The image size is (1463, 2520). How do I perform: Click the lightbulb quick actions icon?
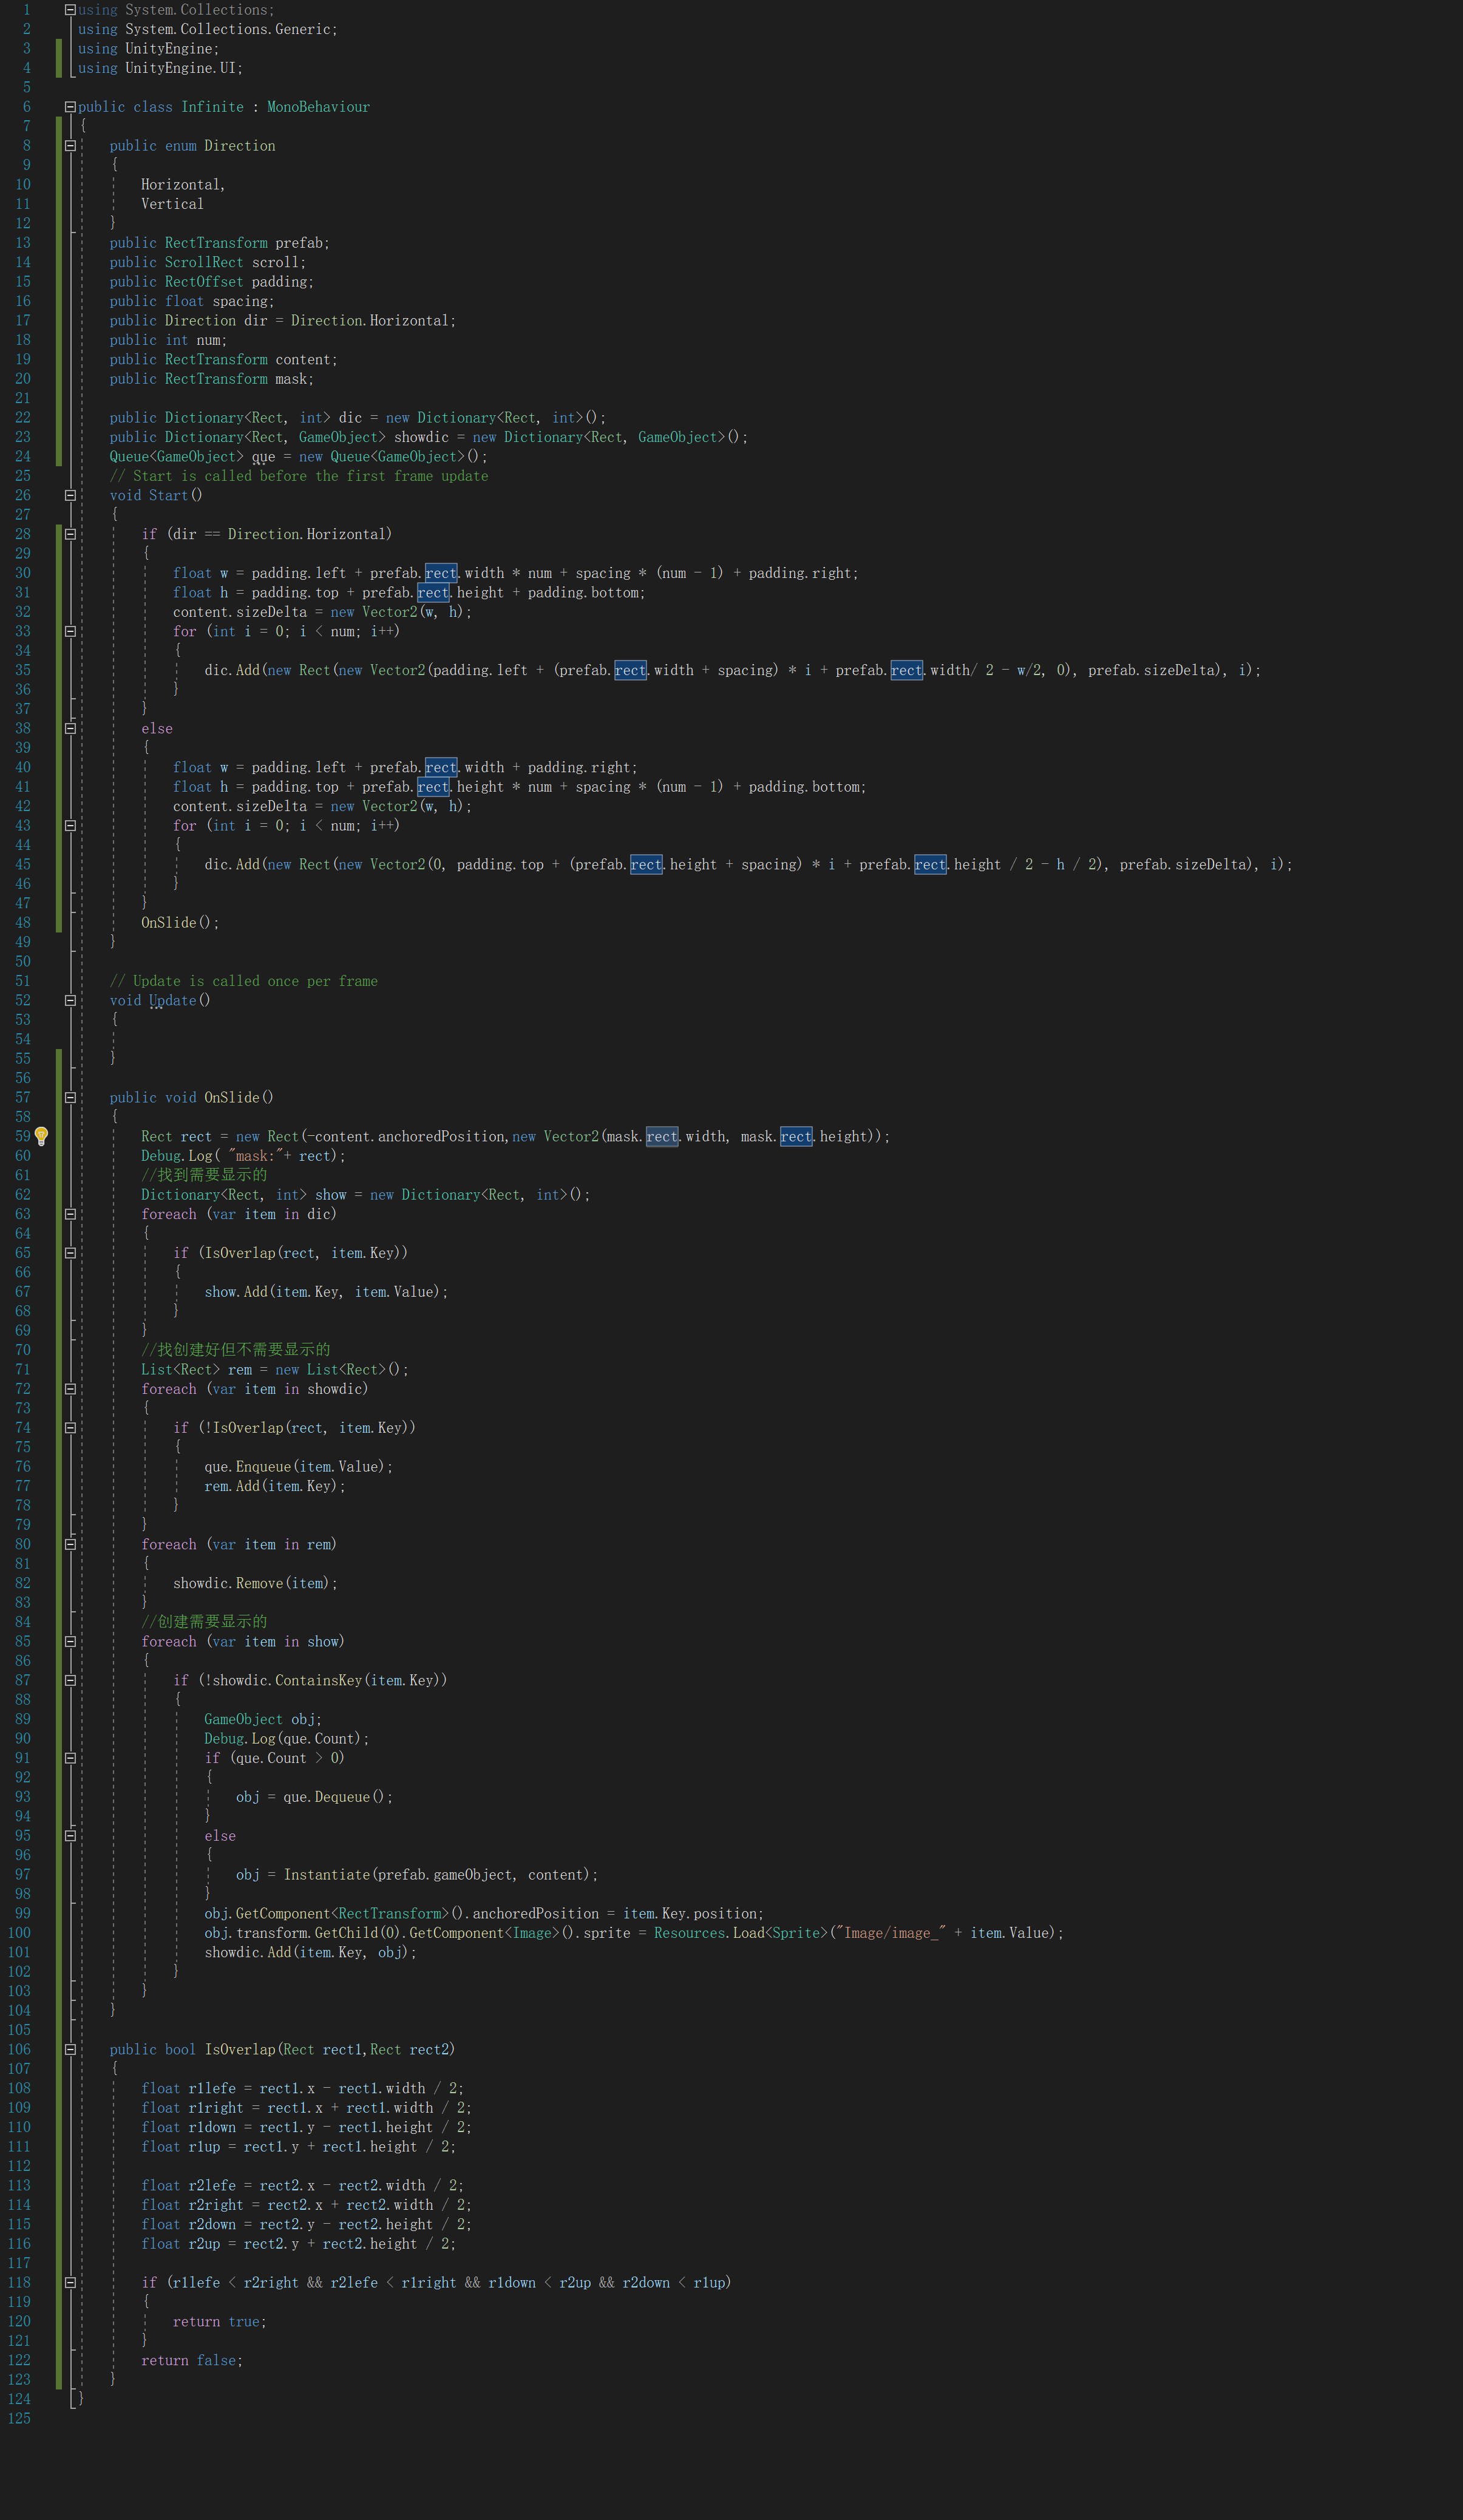click(41, 1136)
